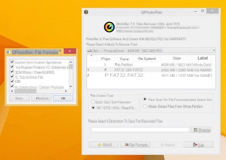Click the Search button
Screen dimensions: 226x160
pyautogui.click(x=167, y=145)
